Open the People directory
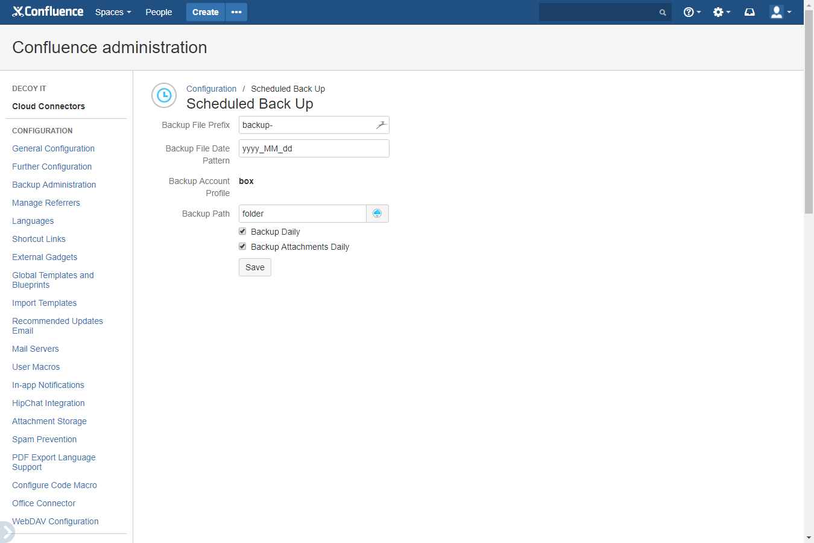814x543 pixels. pyautogui.click(x=159, y=12)
